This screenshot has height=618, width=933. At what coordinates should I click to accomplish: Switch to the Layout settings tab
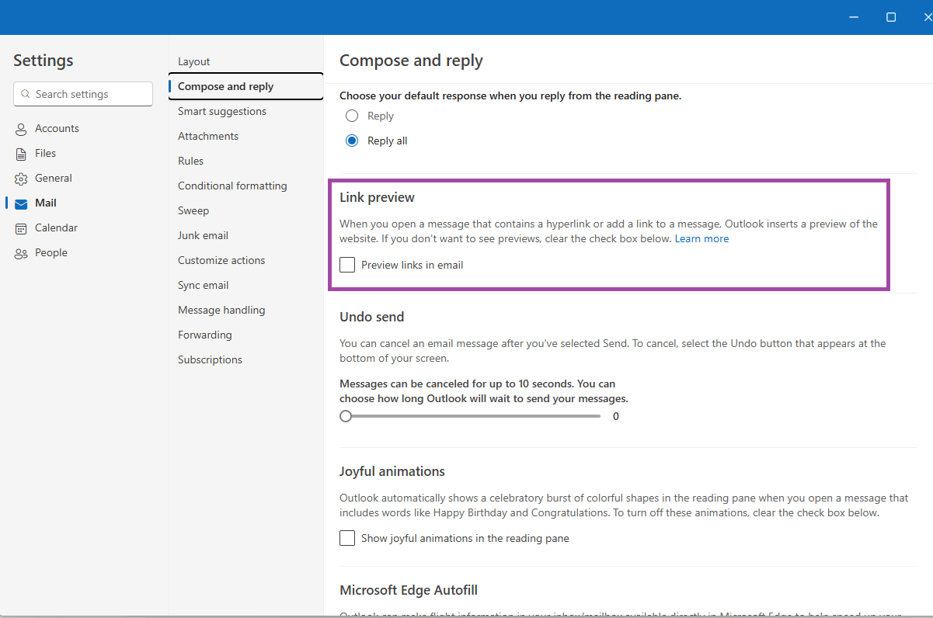click(x=193, y=61)
